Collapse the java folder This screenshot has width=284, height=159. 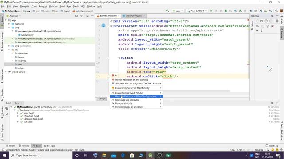pyautogui.click(x=9, y=27)
